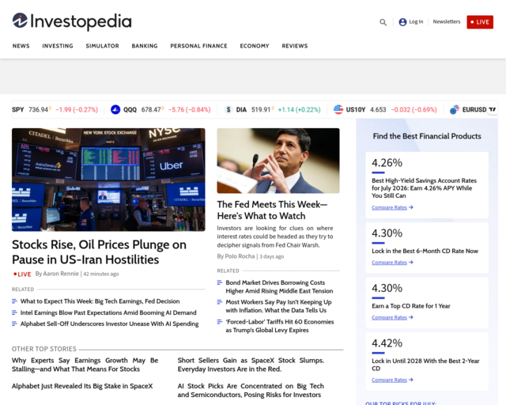
Task: Click US10Y yield 4.653
Action: (x=378, y=110)
